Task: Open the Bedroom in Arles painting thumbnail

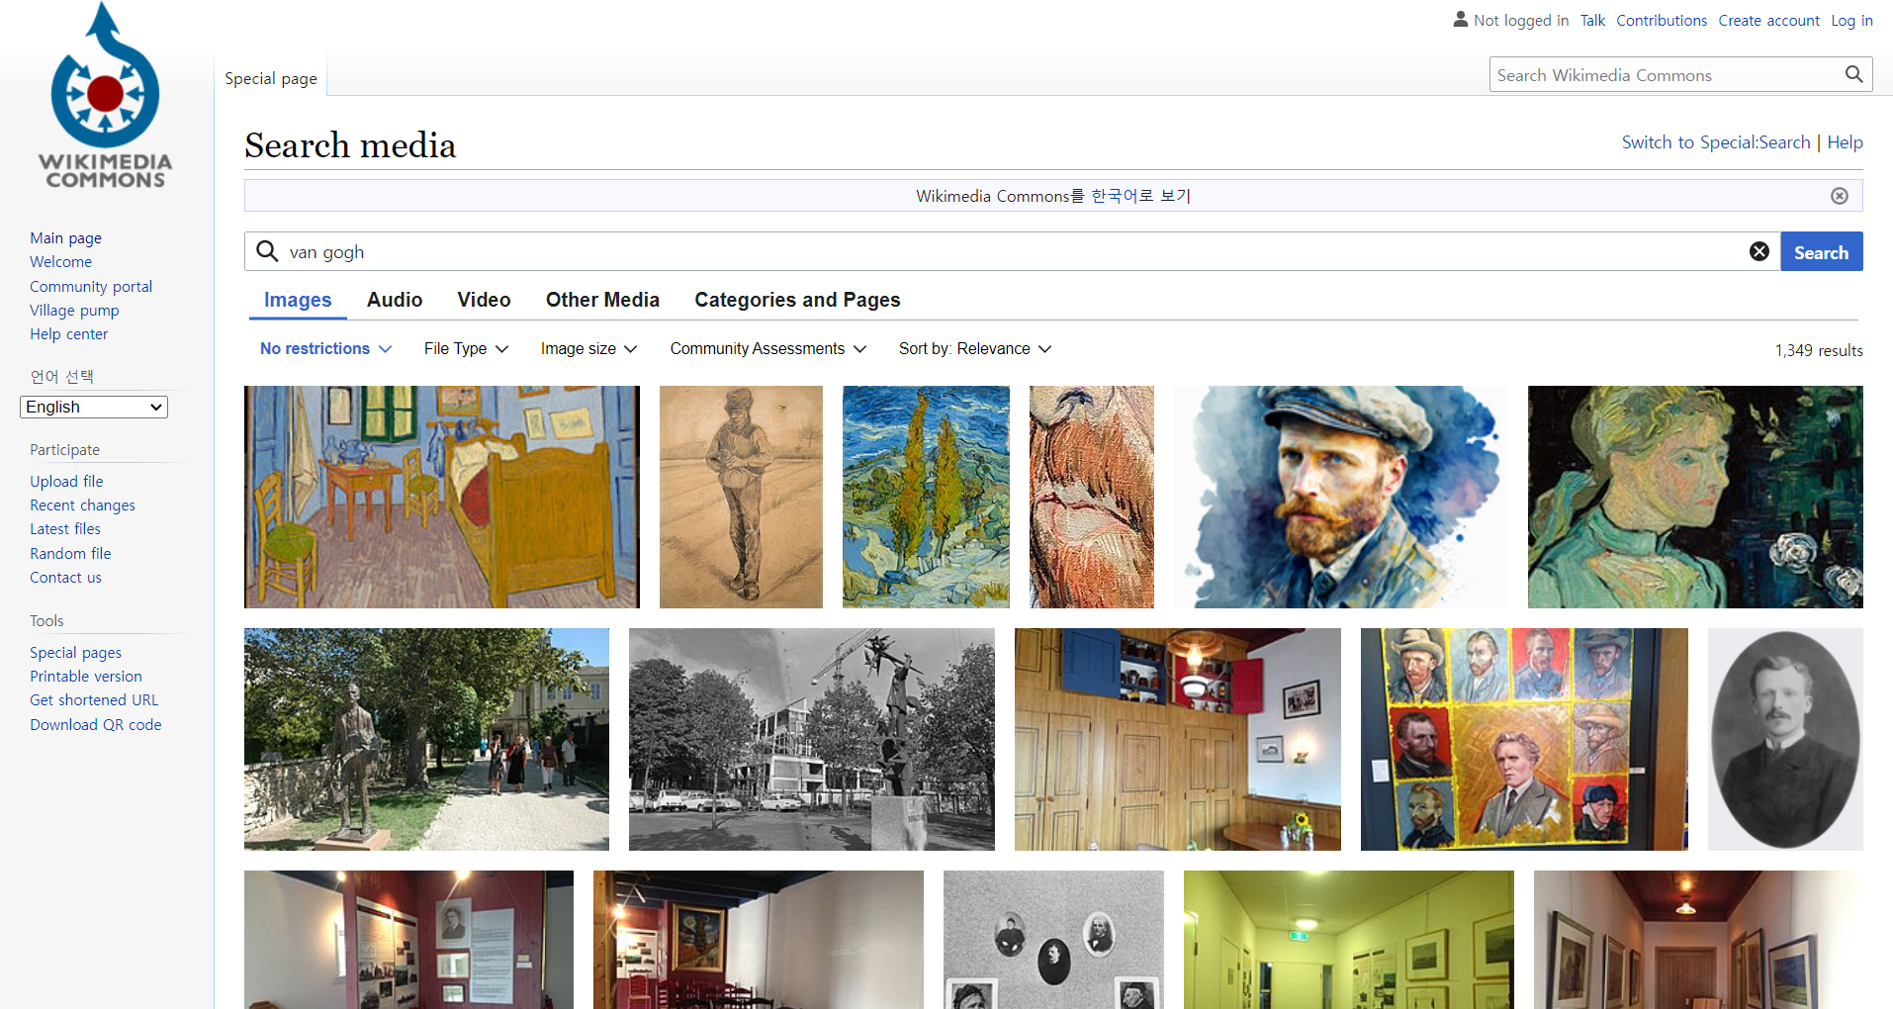Action: (x=442, y=497)
